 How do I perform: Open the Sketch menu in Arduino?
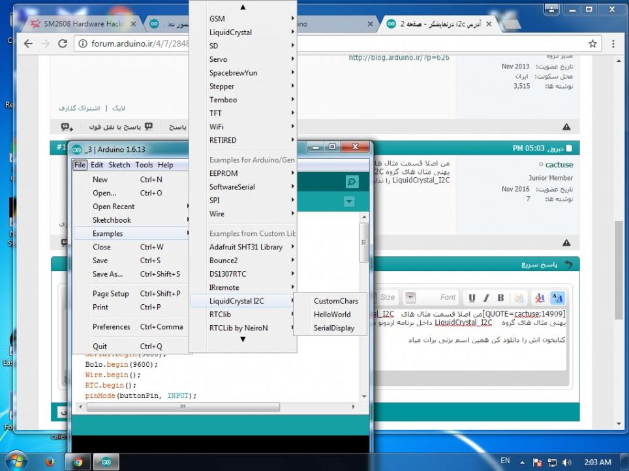(x=119, y=165)
